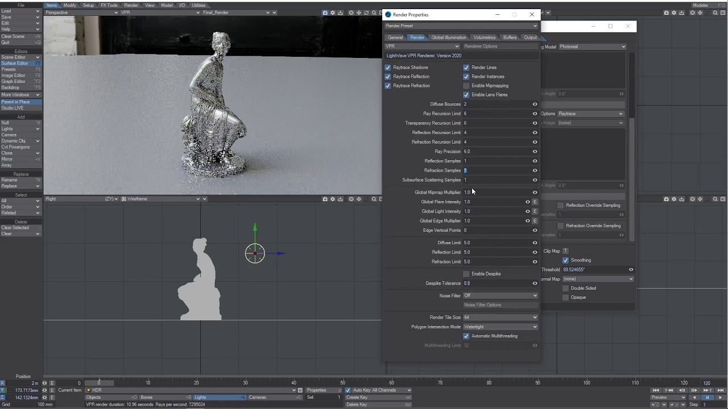
Task: Toggle Raytrace Refraction checkbox
Action: click(x=388, y=86)
